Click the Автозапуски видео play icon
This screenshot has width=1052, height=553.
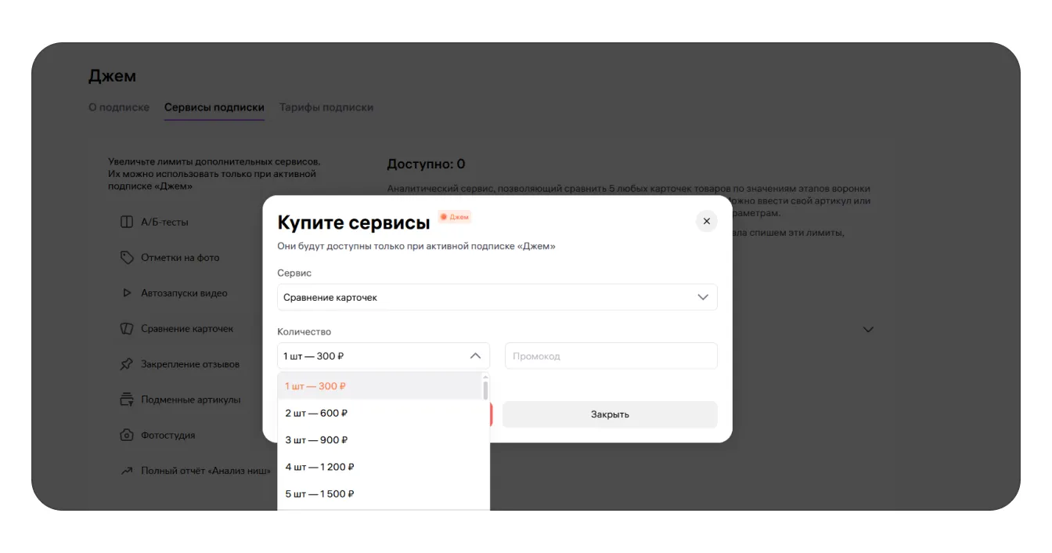pyautogui.click(x=127, y=293)
